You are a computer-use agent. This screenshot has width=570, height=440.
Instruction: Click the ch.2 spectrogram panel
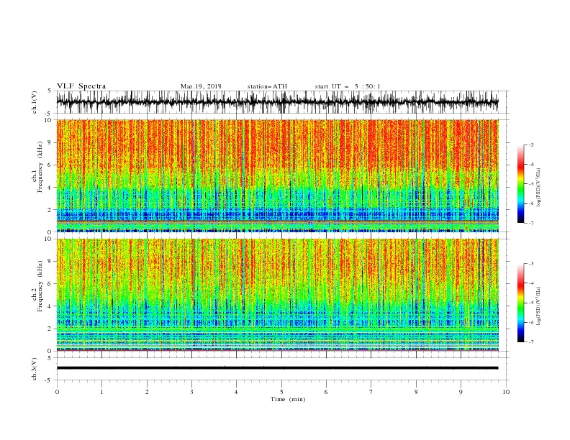[277, 295]
